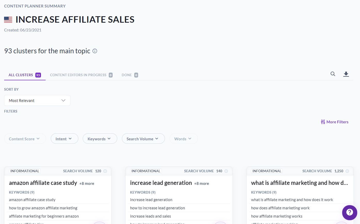This screenshot has width=360, height=224.
Task: Select the what is affiliate marketing cluster circle
Action: 347,171
